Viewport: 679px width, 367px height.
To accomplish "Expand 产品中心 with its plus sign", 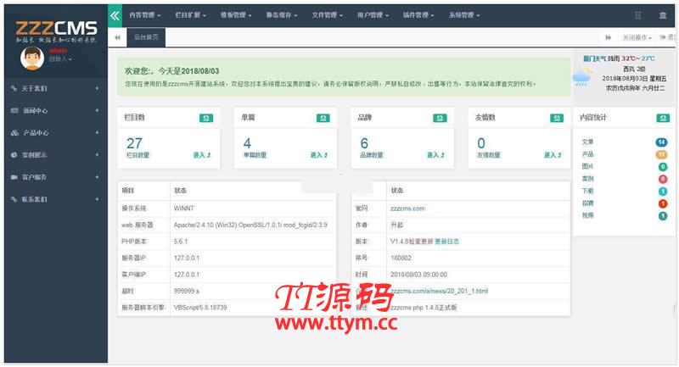I will pyautogui.click(x=97, y=133).
